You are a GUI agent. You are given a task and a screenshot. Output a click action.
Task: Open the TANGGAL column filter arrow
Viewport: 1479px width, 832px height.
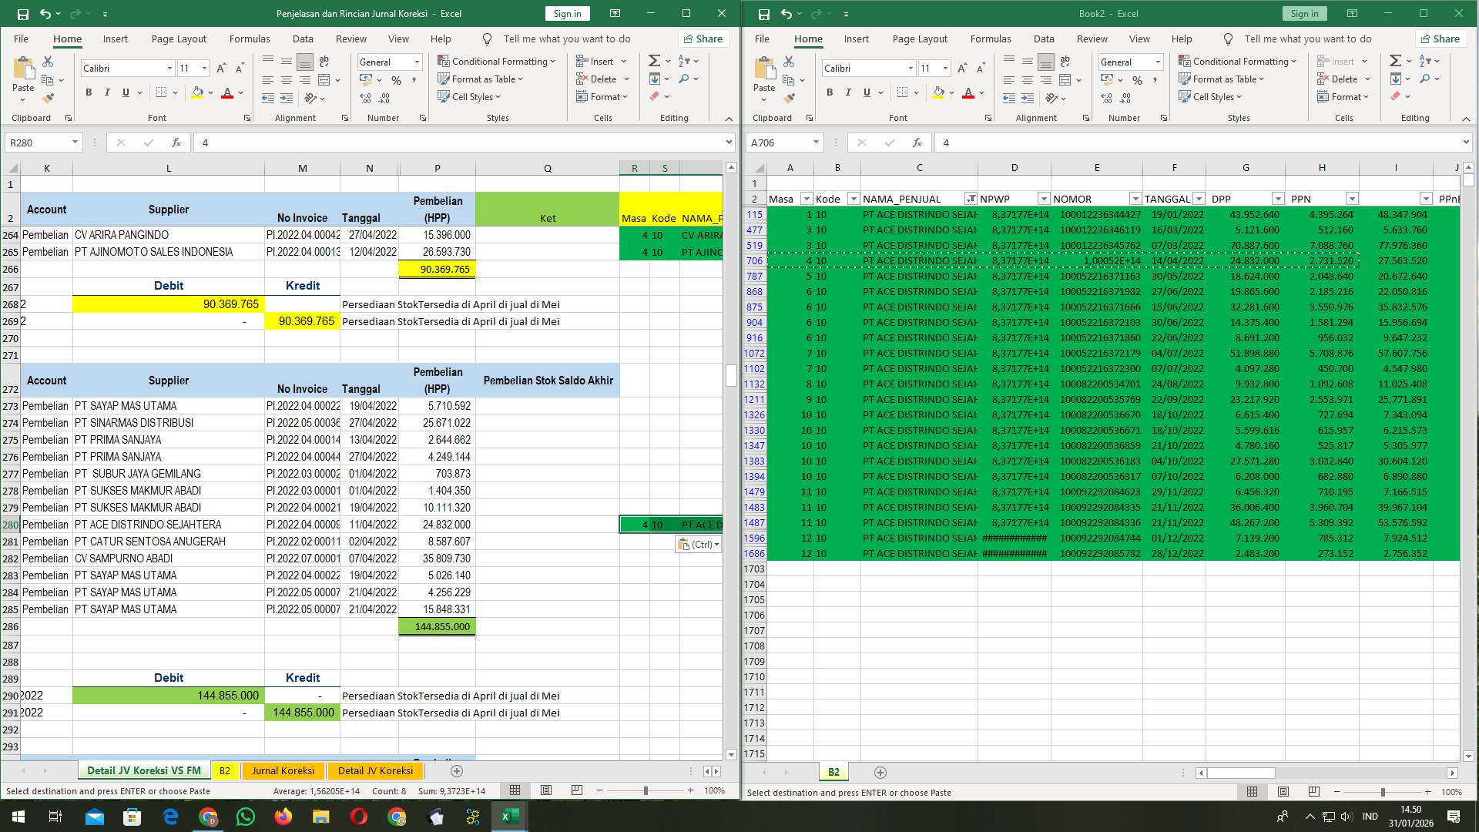[1200, 198]
